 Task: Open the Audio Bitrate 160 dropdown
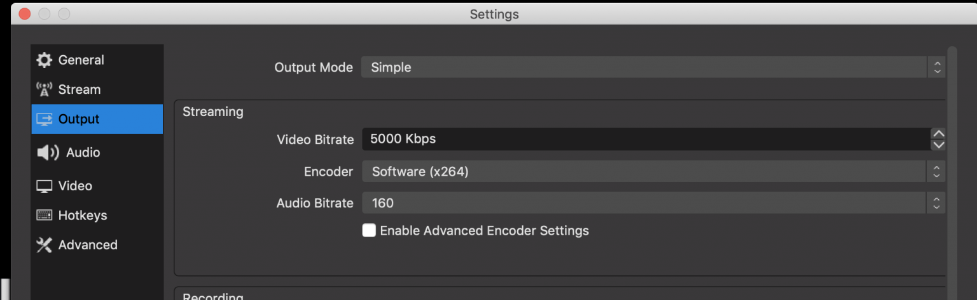click(653, 203)
